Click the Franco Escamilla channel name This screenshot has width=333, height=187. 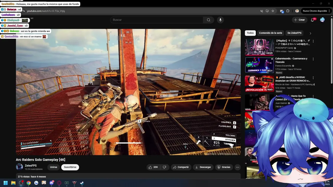tap(283, 66)
